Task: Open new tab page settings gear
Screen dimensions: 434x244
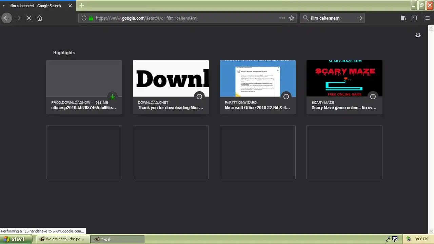Action: (418, 35)
